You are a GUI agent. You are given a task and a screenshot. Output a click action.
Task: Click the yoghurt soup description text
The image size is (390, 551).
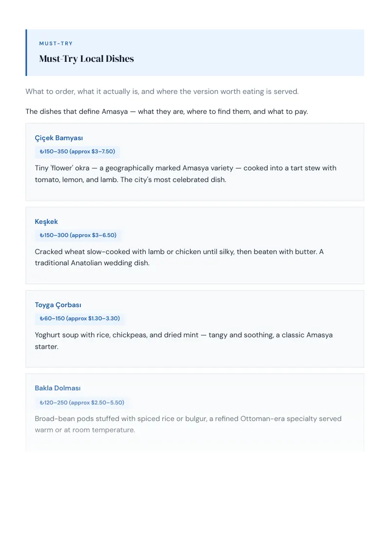click(184, 341)
